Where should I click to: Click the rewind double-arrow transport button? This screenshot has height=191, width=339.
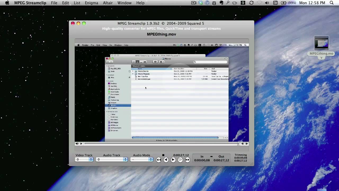coord(159,160)
